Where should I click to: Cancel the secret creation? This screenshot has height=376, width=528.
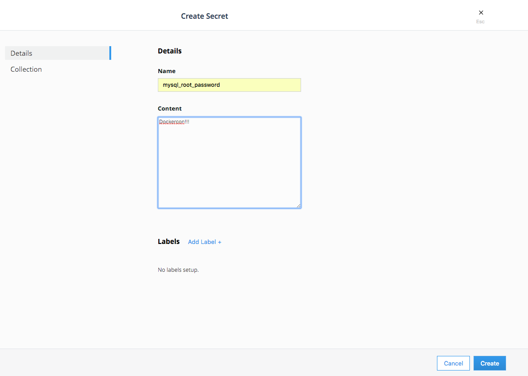click(x=453, y=363)
